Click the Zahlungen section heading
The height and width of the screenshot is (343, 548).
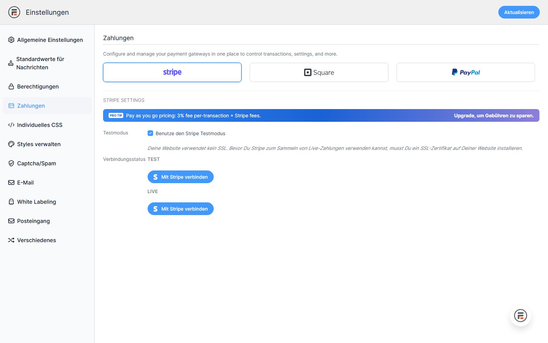click(118, 38)
